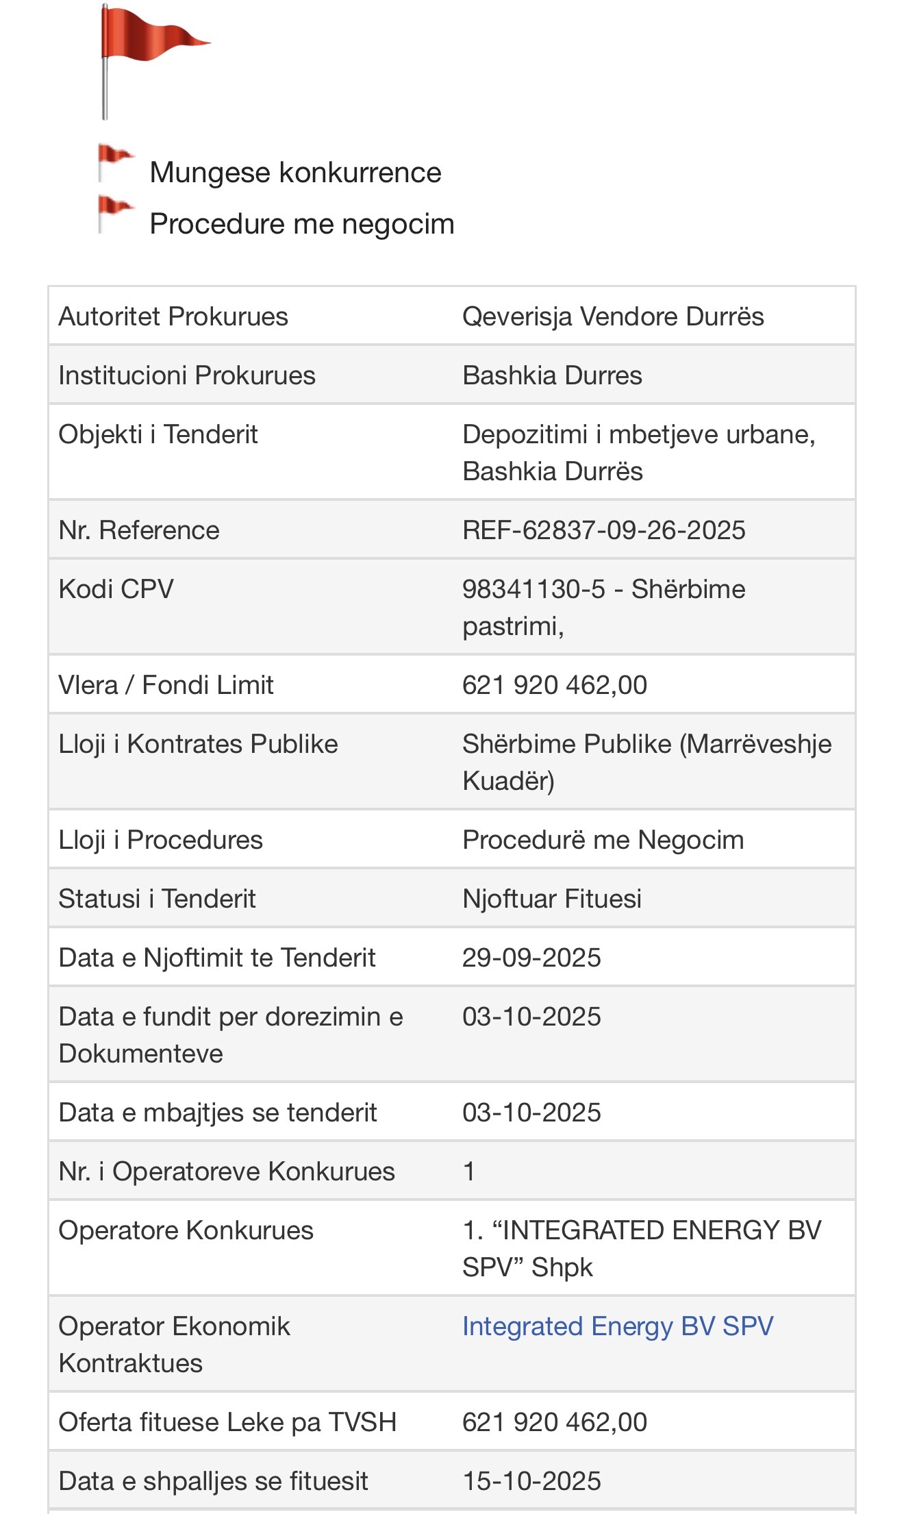
Task: Click the INTEGRATED ENERGY BV SPV Shpk competitor entry
Action: tap(641, 1248)
